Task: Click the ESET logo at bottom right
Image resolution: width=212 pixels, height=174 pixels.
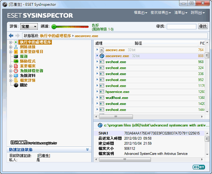Action: [199, 167]
